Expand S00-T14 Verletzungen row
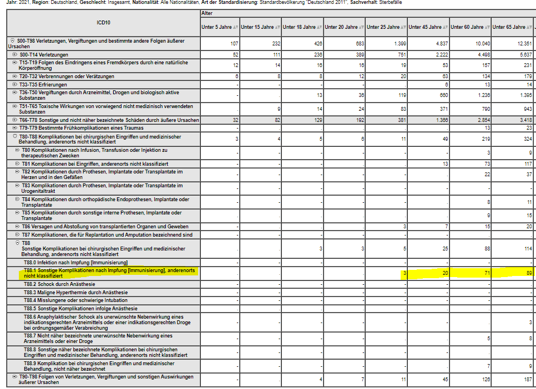536x389 pixels. click(15, 55)
